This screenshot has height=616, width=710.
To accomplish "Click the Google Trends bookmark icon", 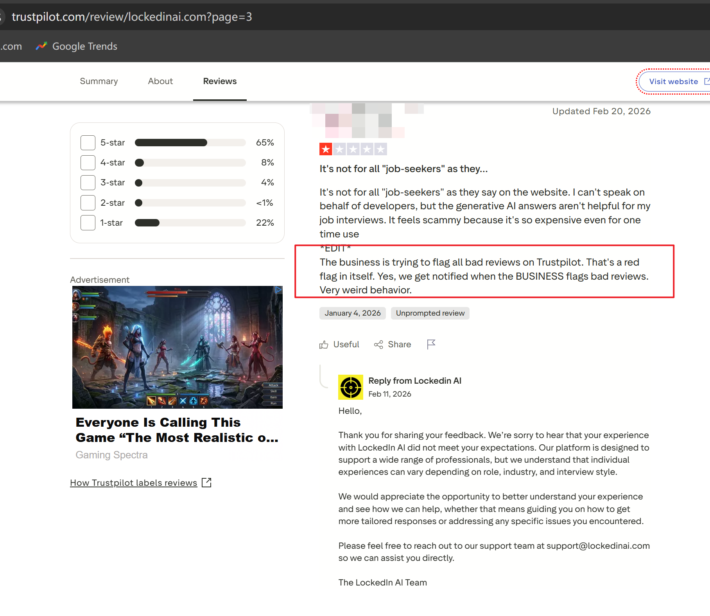I will [x=41, y=46].
